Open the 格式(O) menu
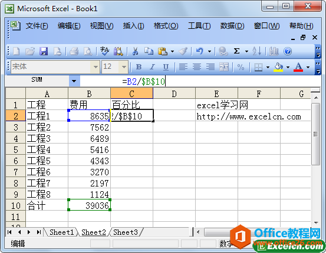326x253 pixels. click(x=166, y=26)
